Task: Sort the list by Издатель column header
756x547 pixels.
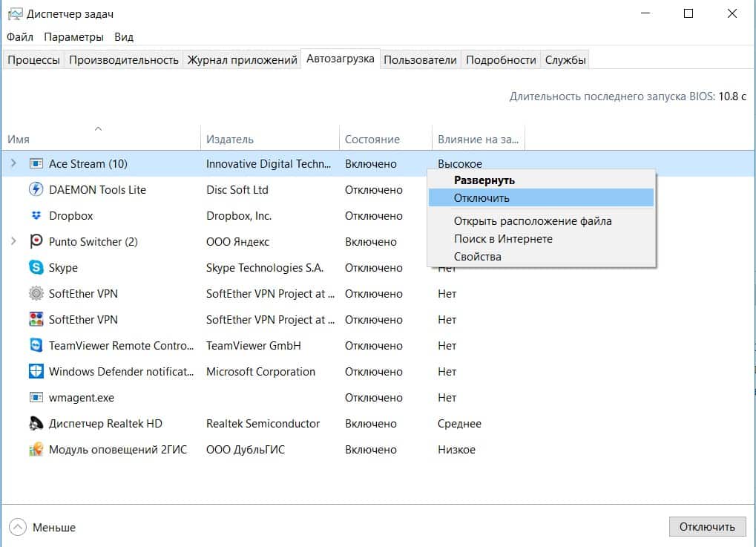Action: (x=230, y=139)
